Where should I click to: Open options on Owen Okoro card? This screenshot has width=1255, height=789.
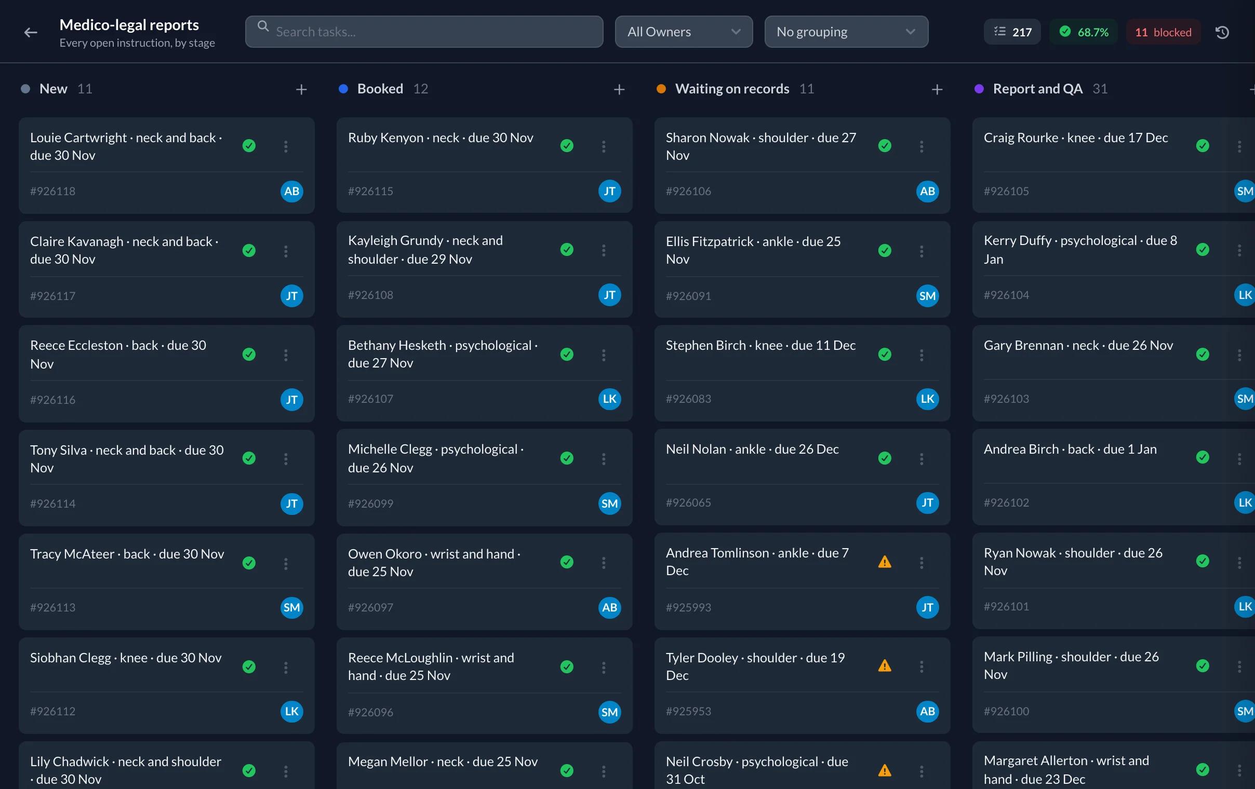tap(604, 562)
